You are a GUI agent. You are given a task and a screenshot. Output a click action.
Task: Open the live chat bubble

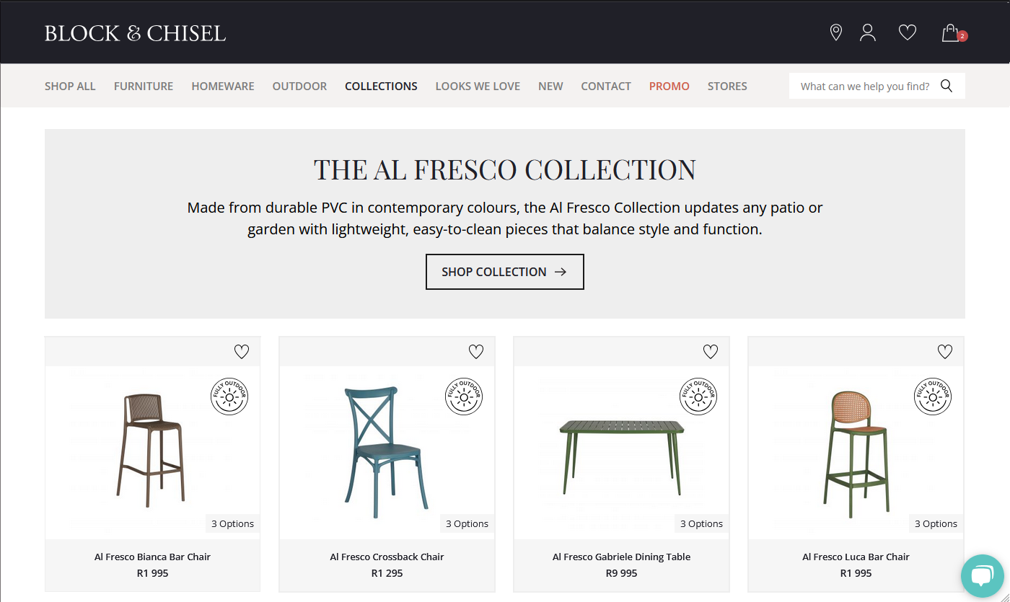click(982, 575)
